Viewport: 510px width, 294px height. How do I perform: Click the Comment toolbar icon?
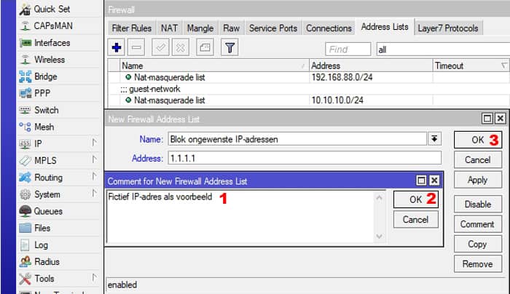point(205,48)
